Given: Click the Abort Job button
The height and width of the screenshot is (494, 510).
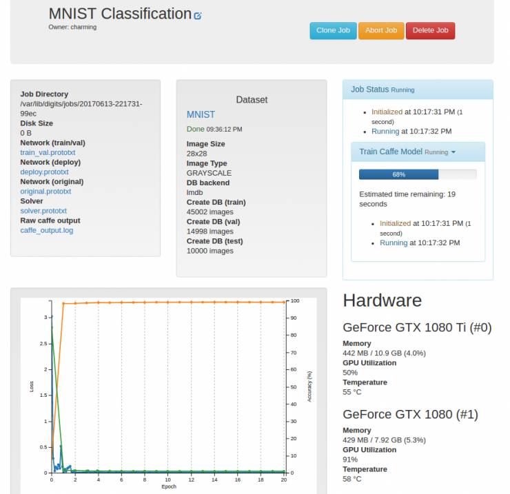Looking at the screenshot, I should coord(381,30).
